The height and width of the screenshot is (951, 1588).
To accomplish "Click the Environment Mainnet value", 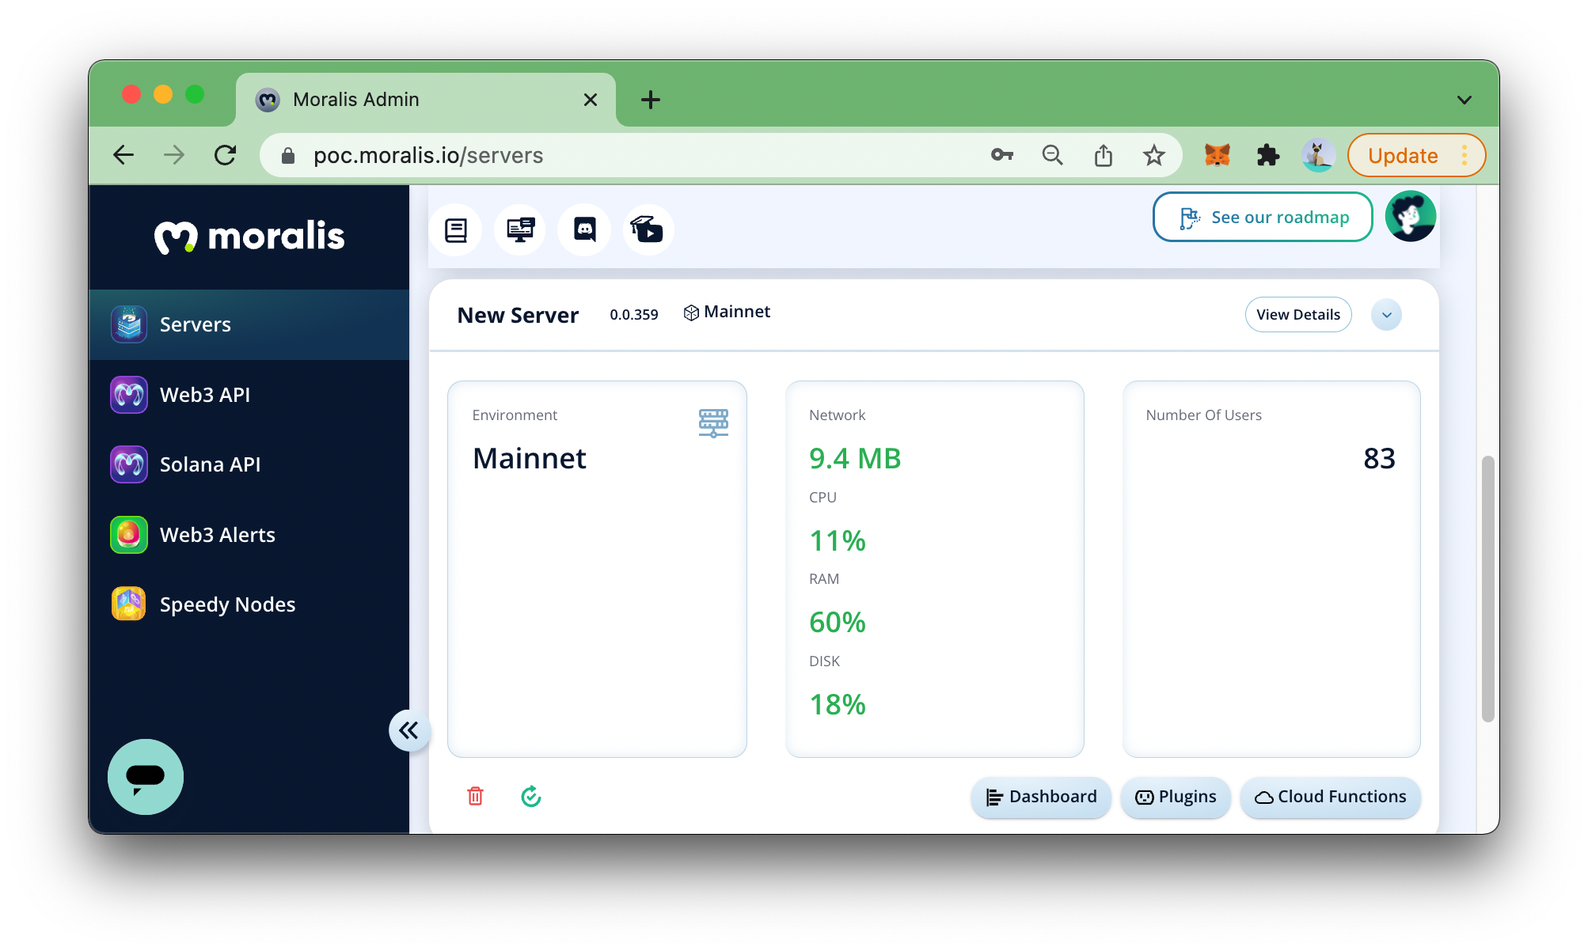I will pos(530,459).
